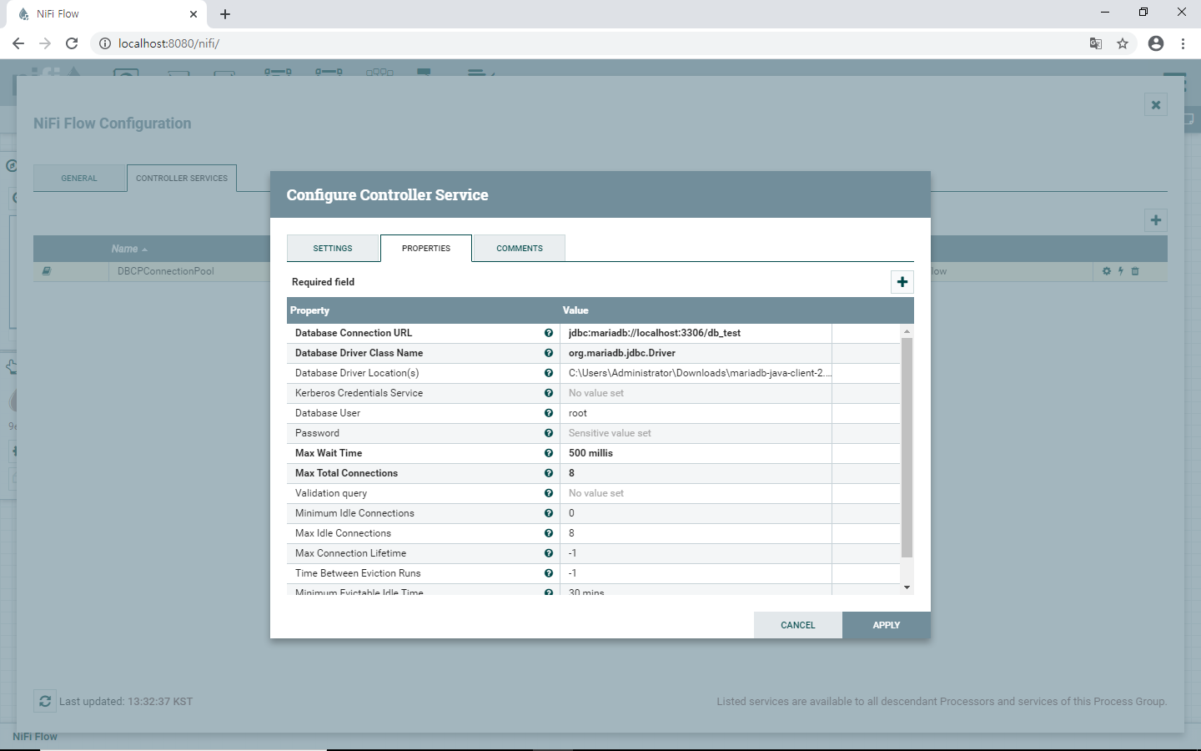Edit the Database User value root
The width and height of the screenshot is (1201, 751).
point(696,413)
